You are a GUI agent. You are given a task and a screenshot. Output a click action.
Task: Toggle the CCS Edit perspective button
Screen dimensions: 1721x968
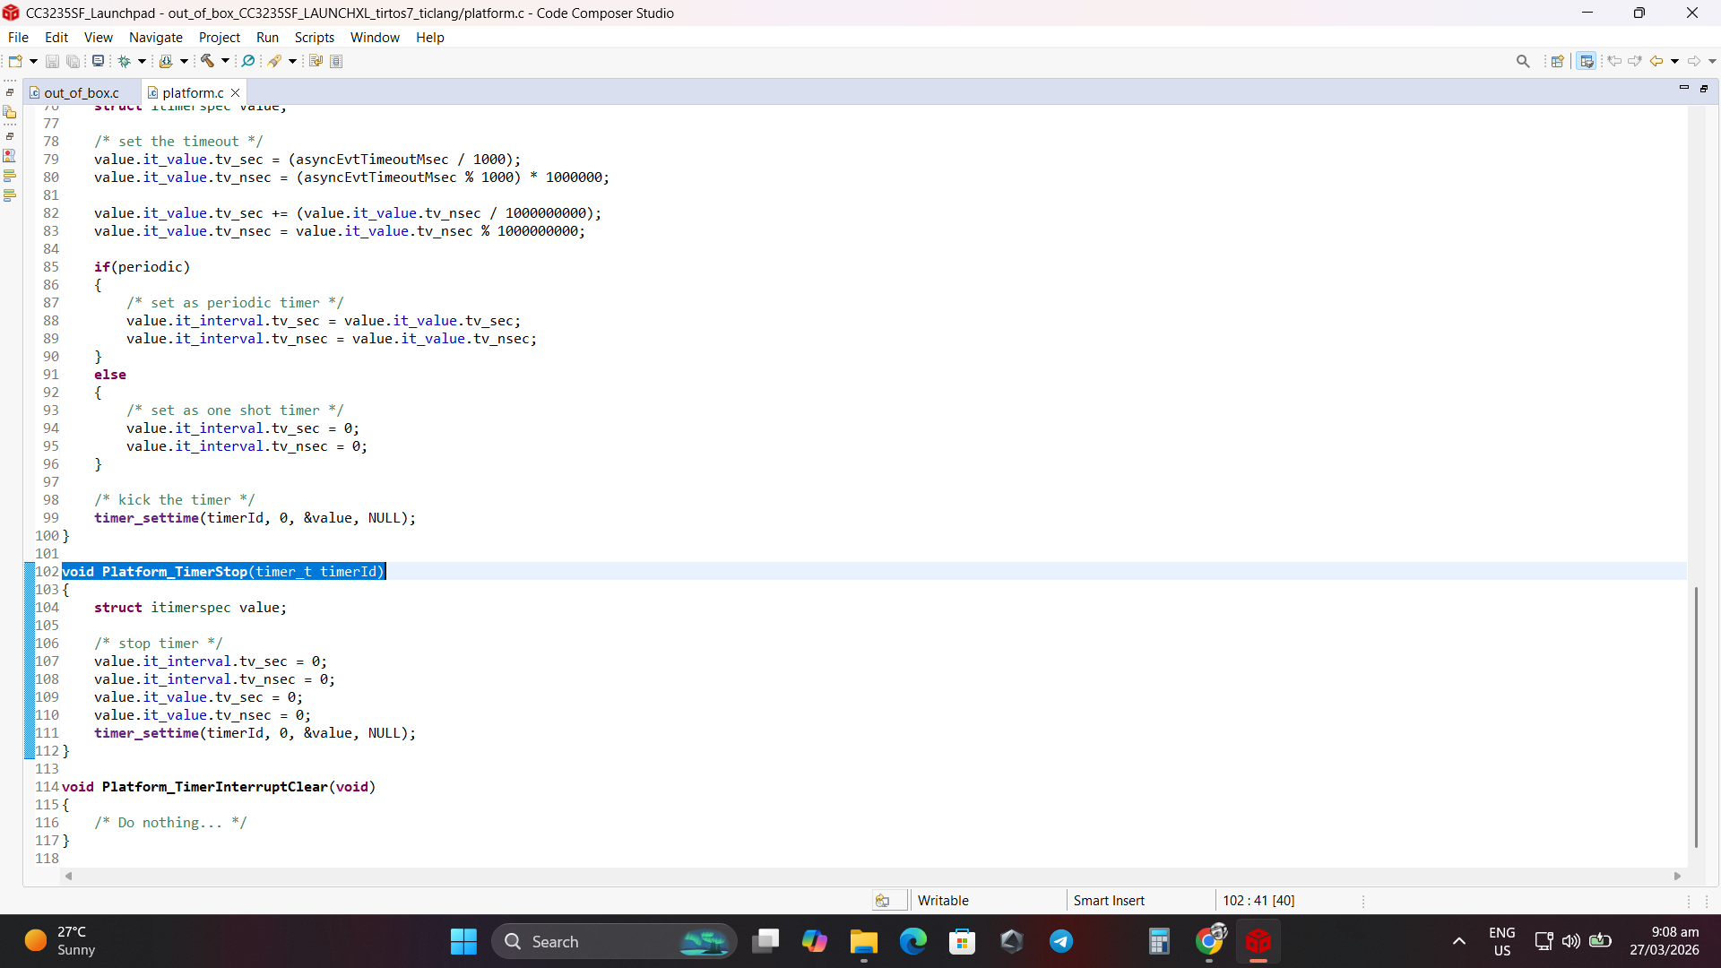(x=1587, y=61)
